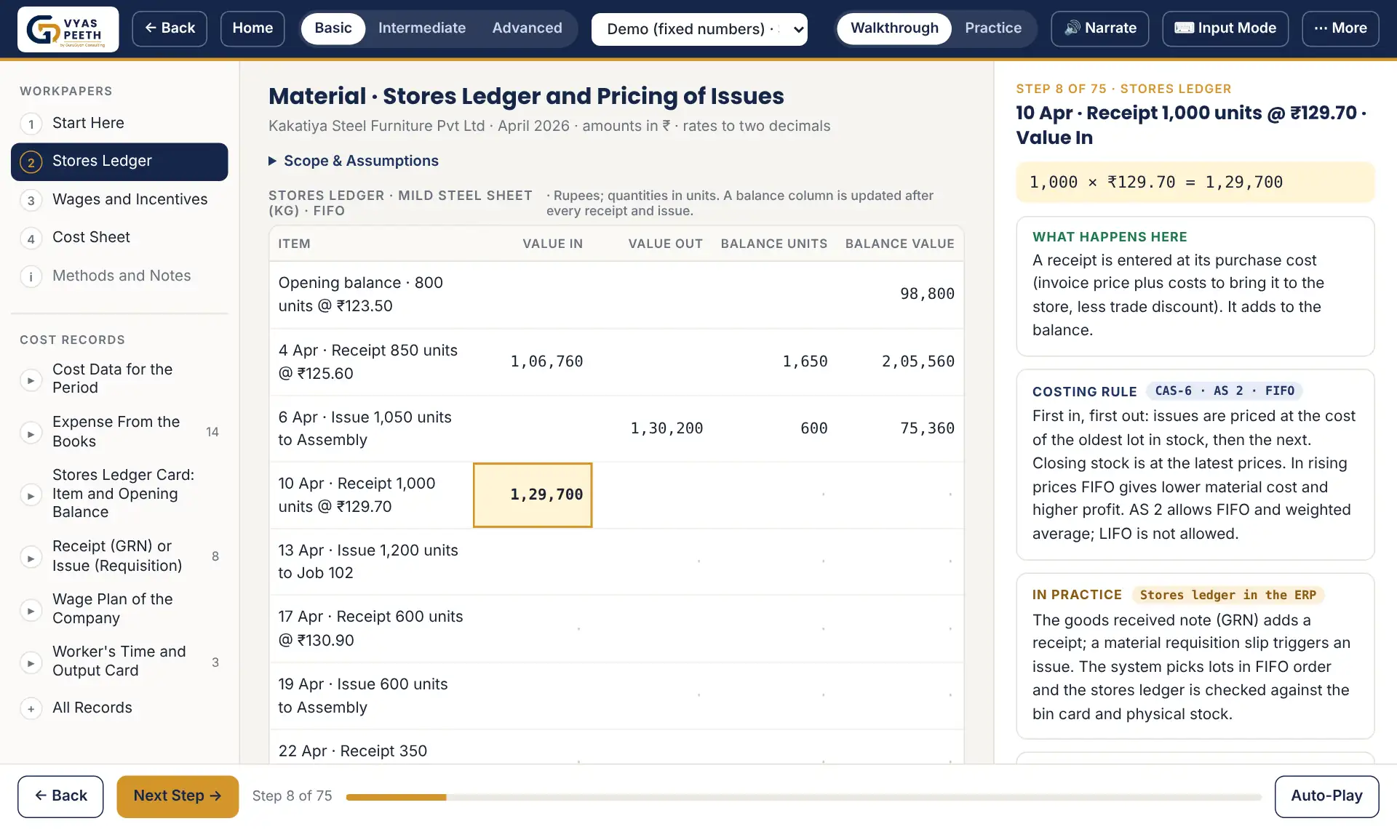
Task: Switch to Advanced level
Action: [x=527, y=28]
